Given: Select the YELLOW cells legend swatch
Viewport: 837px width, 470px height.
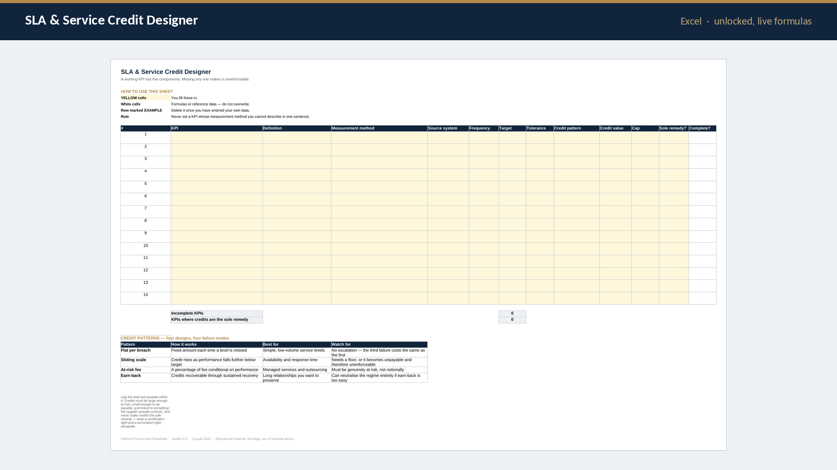Looking at the screenshot, I should coord(145,98).
